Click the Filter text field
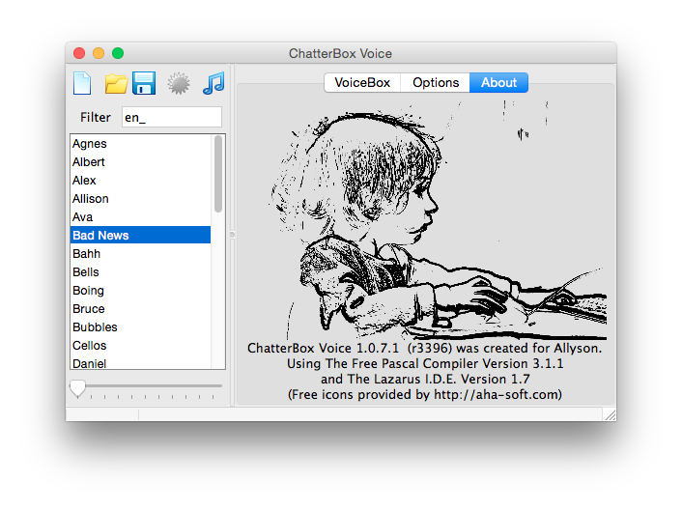Viewport: 682px width, 510px height. (x=171, y=117)
